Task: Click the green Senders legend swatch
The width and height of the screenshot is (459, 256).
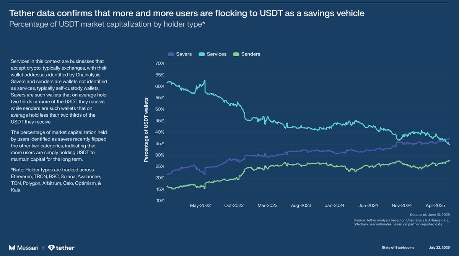Action: 236,54
